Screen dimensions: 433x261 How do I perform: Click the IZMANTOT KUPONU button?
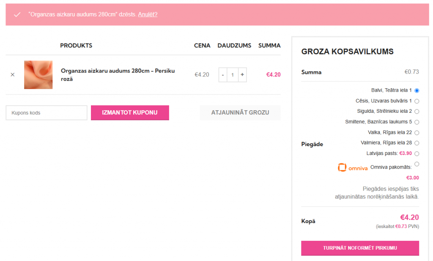pyautogui.click(x=130, y=113)
